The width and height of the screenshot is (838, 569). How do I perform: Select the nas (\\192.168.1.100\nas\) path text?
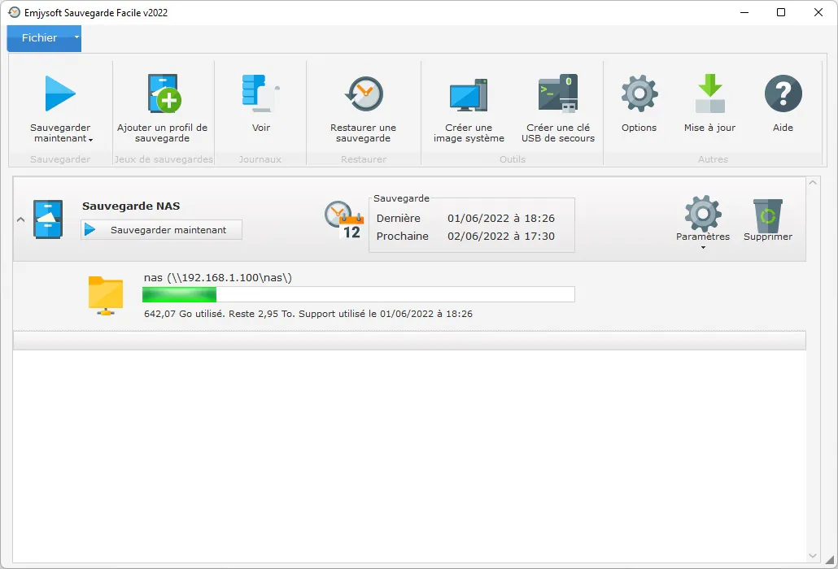coord(218,277)
